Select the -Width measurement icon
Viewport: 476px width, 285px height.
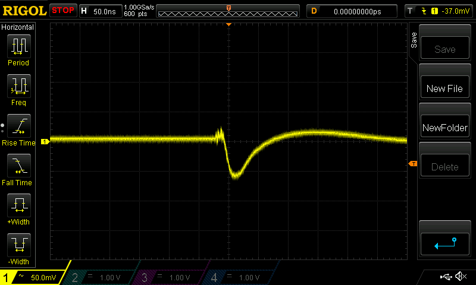click(19, 245)
